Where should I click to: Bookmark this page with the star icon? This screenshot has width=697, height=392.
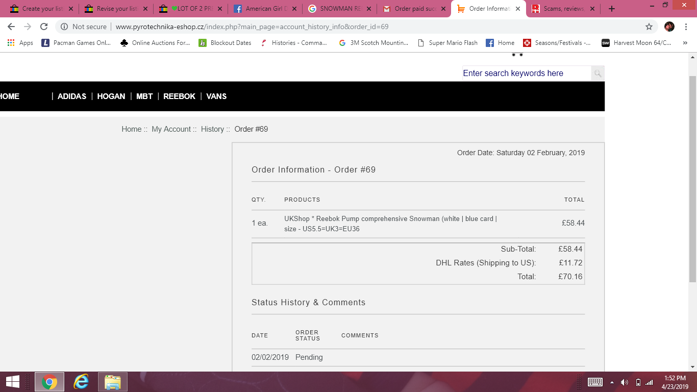[x=649, y=27]
